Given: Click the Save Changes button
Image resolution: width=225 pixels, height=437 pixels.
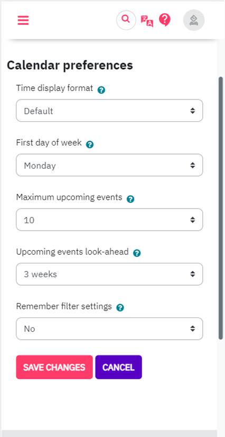Looking at the screenshot, I should 54,367.
